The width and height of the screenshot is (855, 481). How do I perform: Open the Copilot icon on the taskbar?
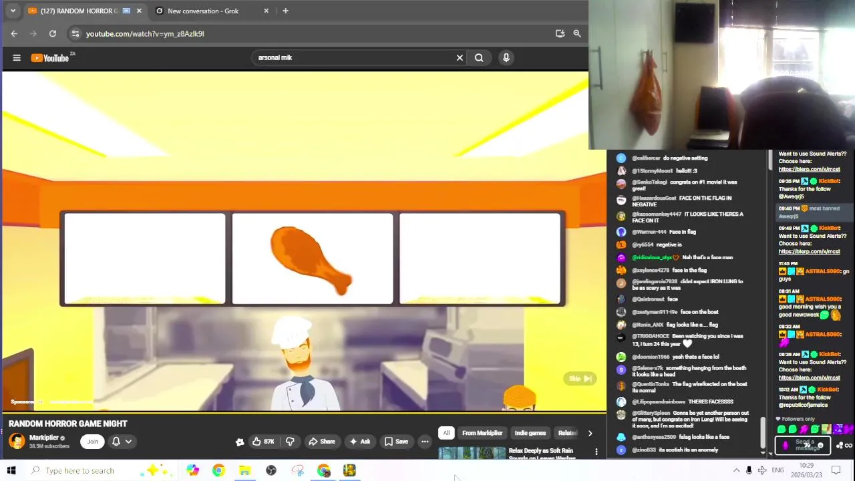pos(192,470)
